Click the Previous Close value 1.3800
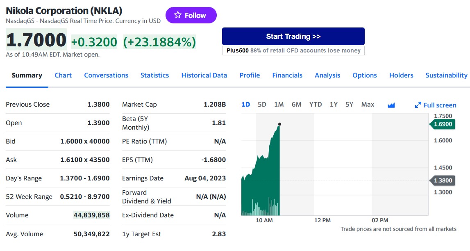The width and height of the screenshot is (470, 251). [99, 104]
